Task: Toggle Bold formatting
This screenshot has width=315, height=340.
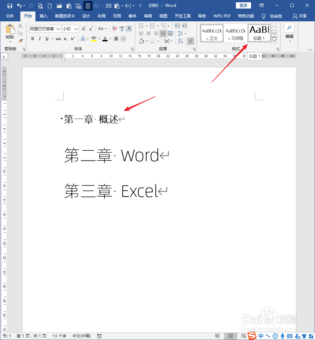Action: (32, 39)
